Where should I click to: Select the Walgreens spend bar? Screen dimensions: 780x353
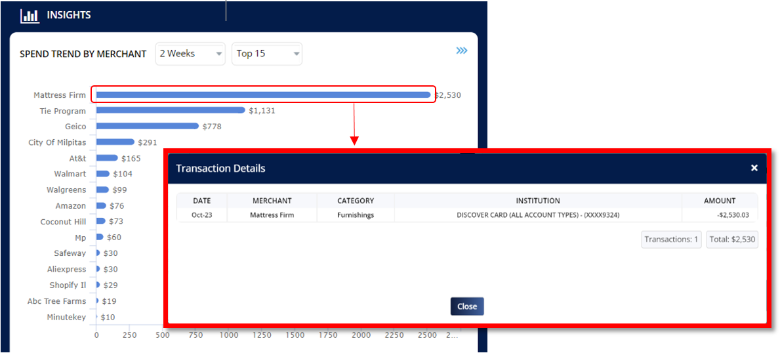[x=102, y=190]
